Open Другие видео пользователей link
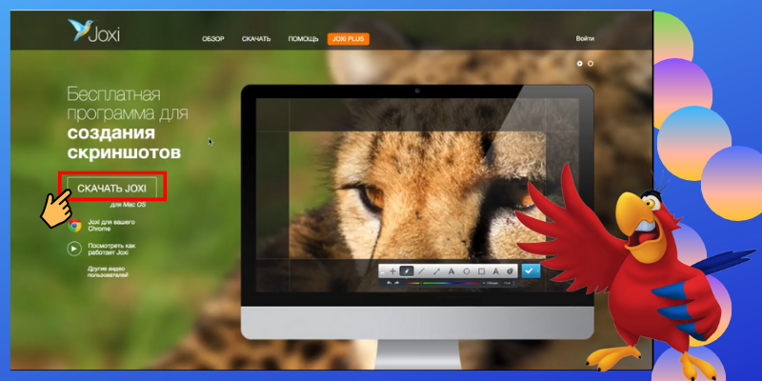This screenshot has width=762, height=381. tap(108, 271)
